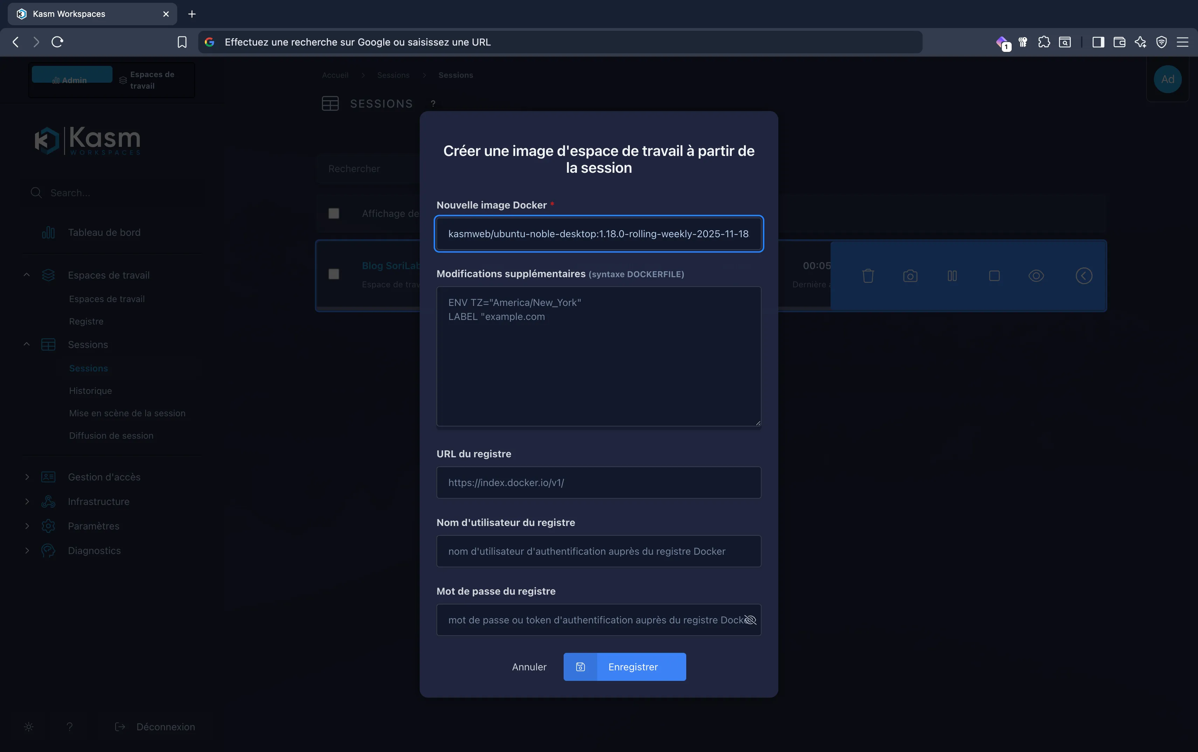Pause the session via the pause icon
This screenshot has width=1198, height=752.
951,275
